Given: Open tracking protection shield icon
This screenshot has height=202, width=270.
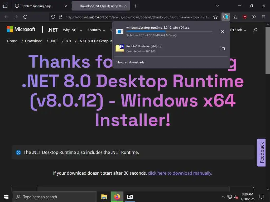Looking at the screenshot, I should (53, 17).
